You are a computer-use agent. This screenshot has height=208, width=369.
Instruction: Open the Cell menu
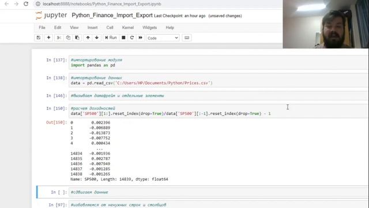(110, 28)
